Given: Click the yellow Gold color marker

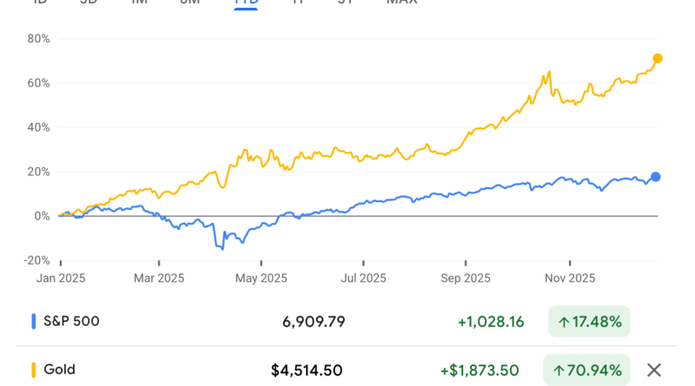Looking at the screenshot, I should [x=34, y=370].
